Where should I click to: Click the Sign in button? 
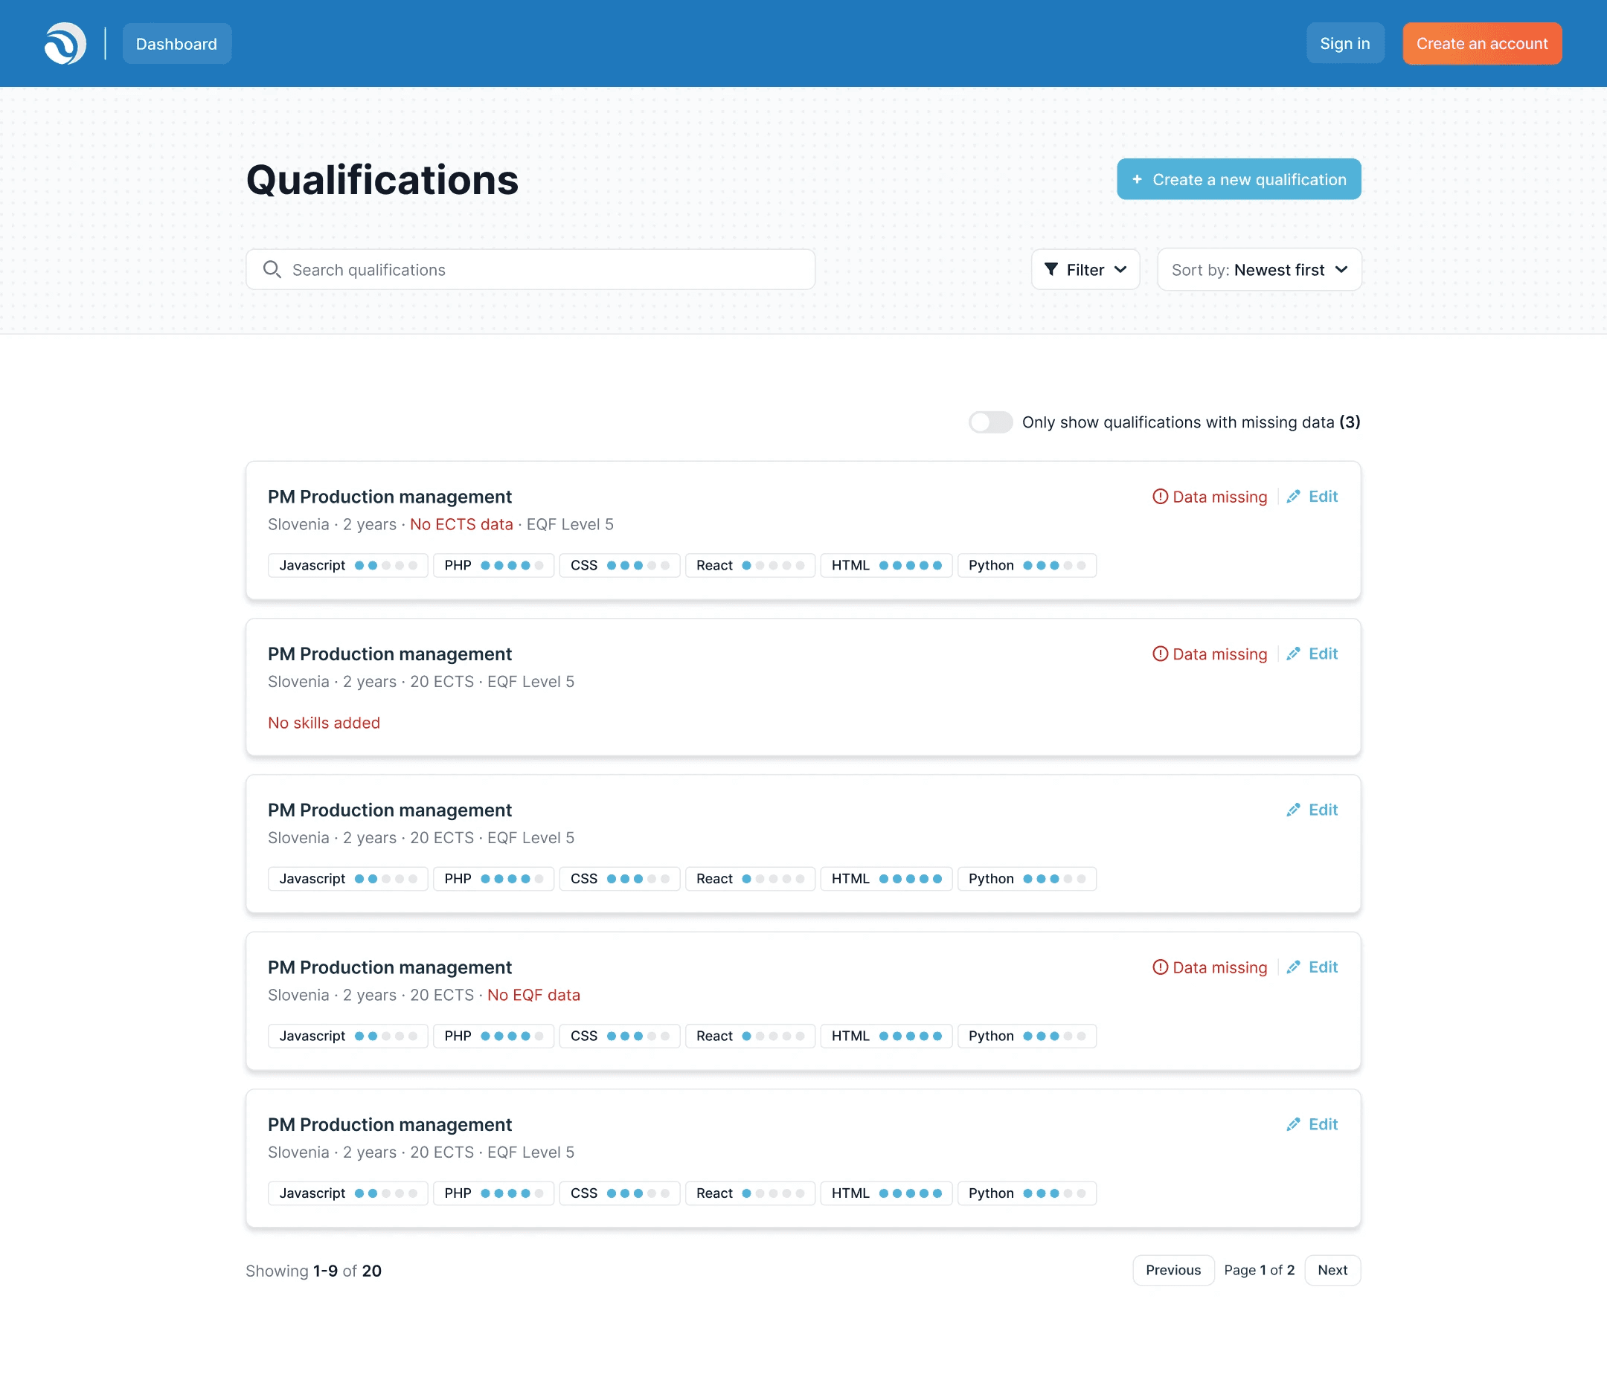pos(1344,44)
